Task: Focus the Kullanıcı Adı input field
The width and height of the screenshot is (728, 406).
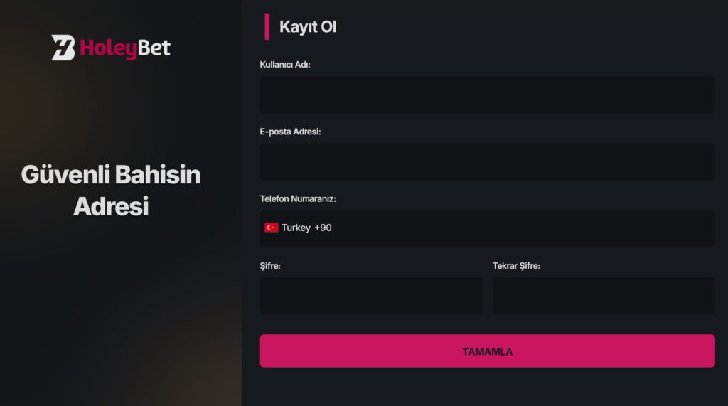Action: [x=487, y=95]
